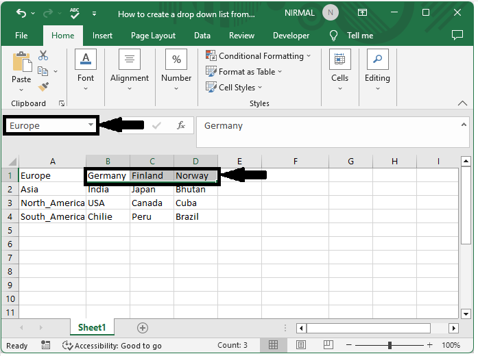
Task: Click the Copy icon
Action: (43, 71)
